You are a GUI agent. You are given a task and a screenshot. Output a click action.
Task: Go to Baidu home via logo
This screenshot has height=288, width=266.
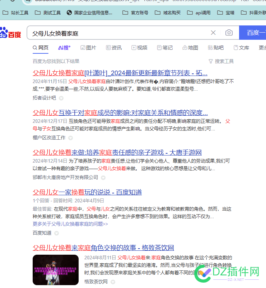pyautogui.click(x=10, y=33)
